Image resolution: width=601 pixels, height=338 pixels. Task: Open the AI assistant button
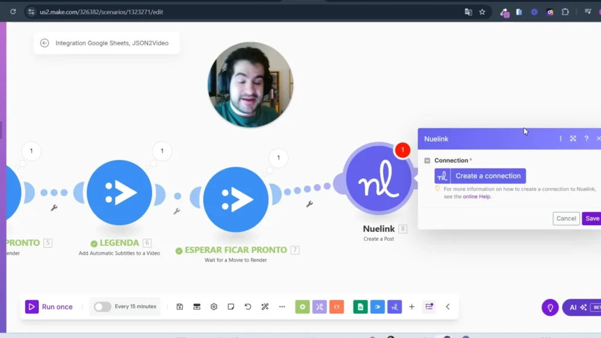coord(582,307)
